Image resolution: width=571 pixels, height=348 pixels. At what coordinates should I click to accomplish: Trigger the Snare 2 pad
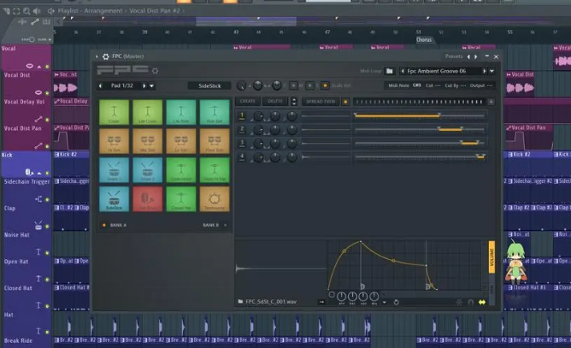click(148, 170)
